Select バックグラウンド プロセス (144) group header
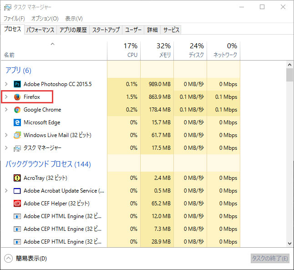 click(48, 164)
